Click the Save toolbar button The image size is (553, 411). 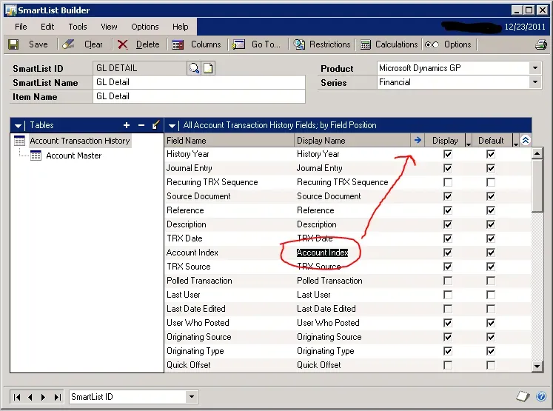point(28,44)
